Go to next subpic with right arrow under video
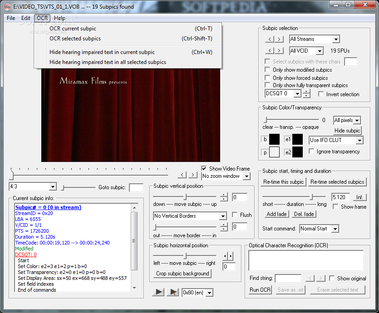379x313 pixels. pyautogui.click(x=192, y=175)
